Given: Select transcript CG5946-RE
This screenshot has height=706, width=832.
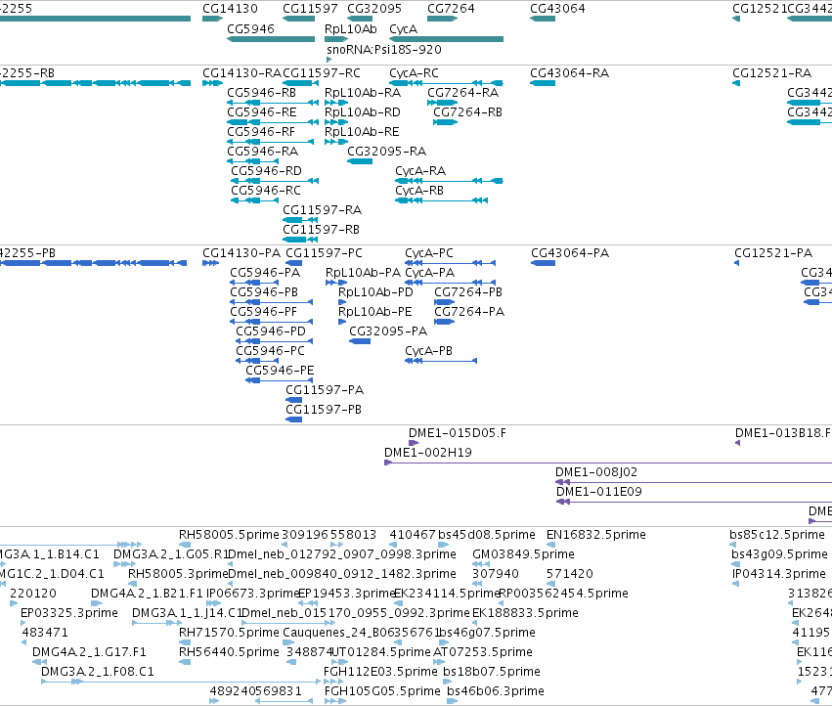Looking at the screenshot, I should click(x=262, y=112).
